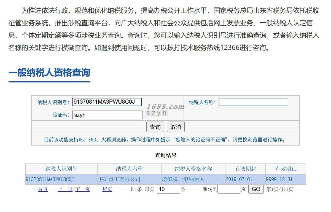Click the 纳税人名称 input field
Viewport: 331px width, 212px height.
pos(254,102)
